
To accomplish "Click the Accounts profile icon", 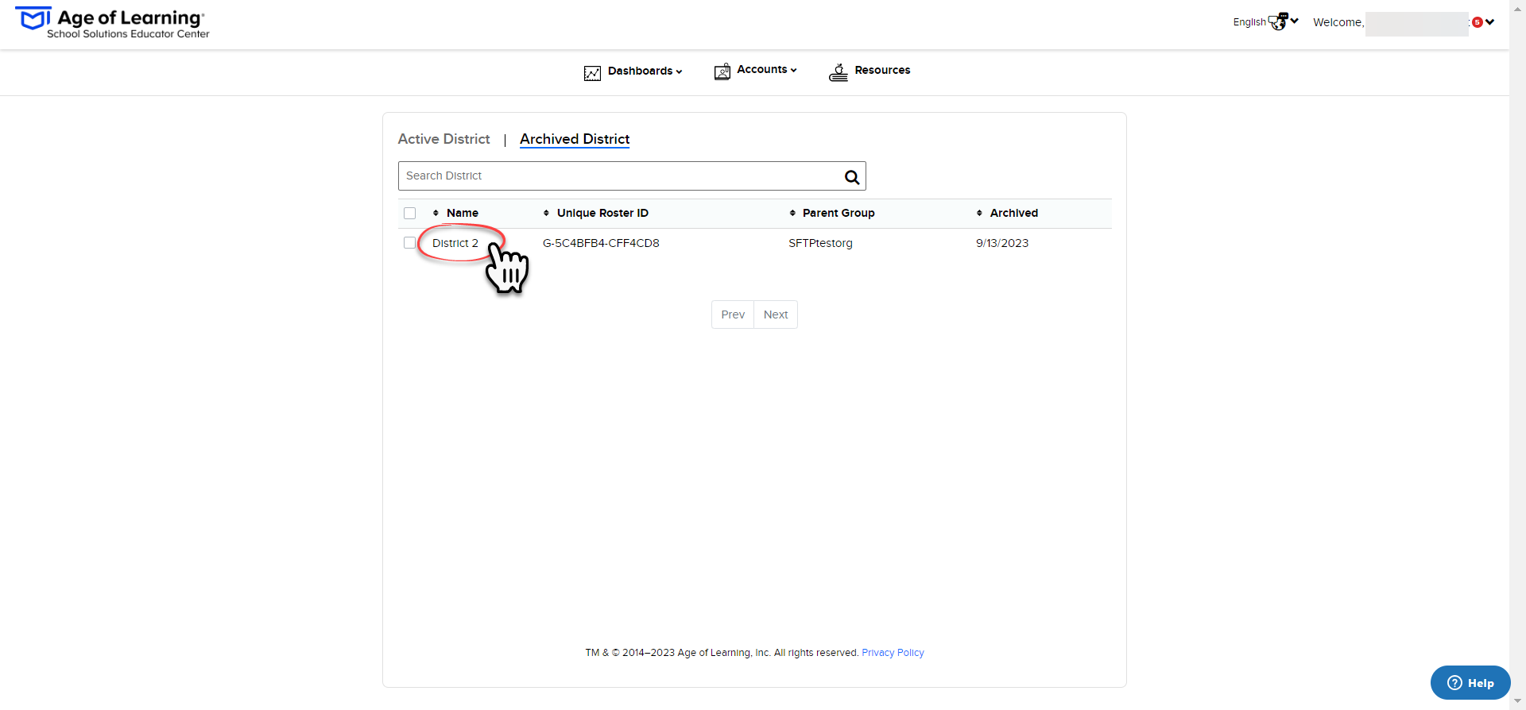I will (x=722, y=71).
